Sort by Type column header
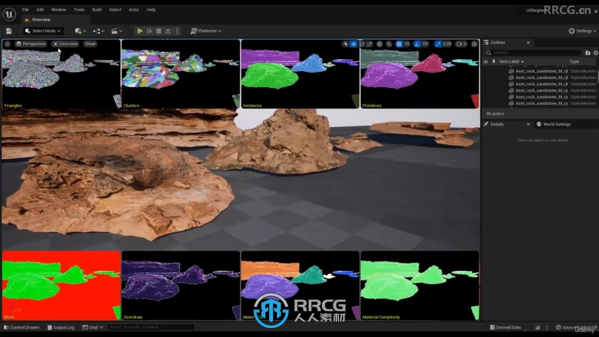 [x=574, y=61]
